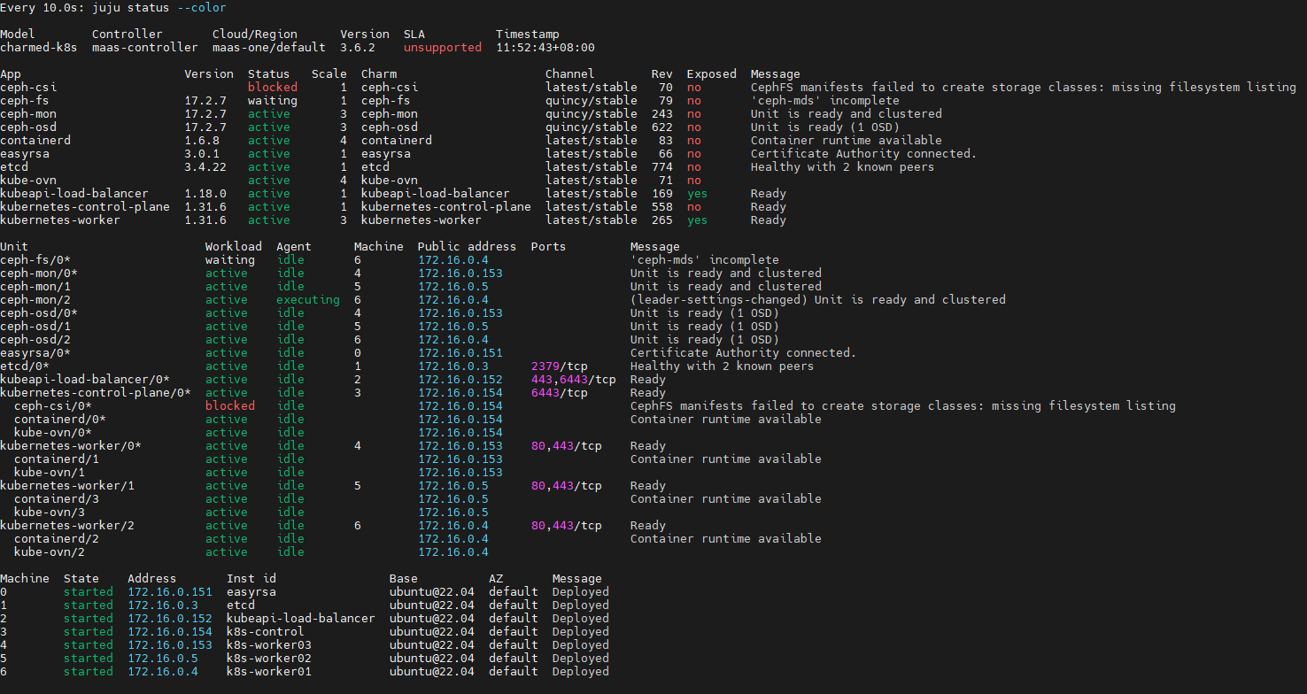Click machine inst id 'easyrsa'

tap(251, 592)
